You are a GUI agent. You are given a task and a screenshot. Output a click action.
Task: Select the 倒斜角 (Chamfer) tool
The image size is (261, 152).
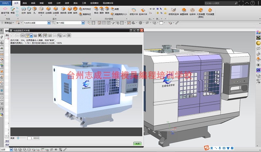63,10
